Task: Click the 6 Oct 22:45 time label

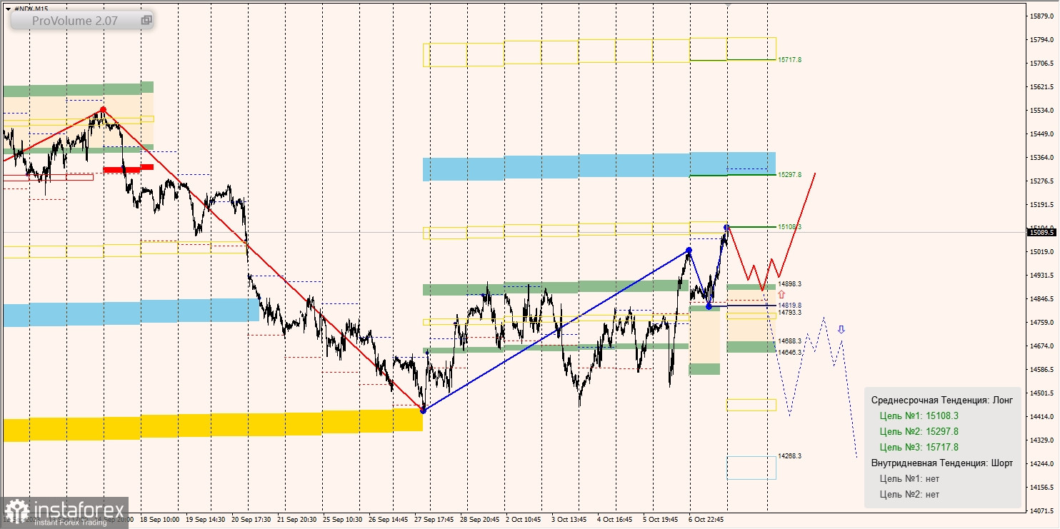Action: pyautogui.click(x=706, y=520)
